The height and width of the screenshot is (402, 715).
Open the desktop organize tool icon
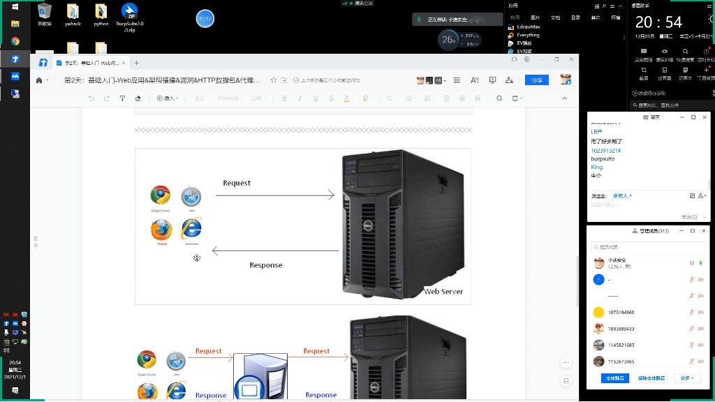coord(644,54)
